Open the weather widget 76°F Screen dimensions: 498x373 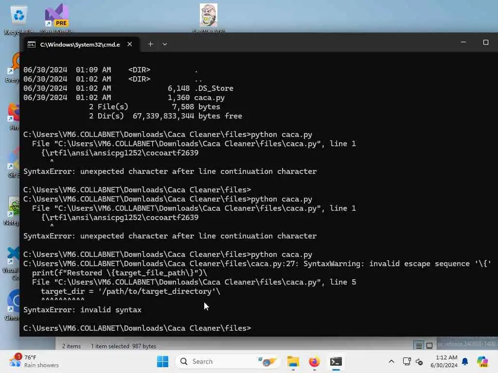click(34, 361)
